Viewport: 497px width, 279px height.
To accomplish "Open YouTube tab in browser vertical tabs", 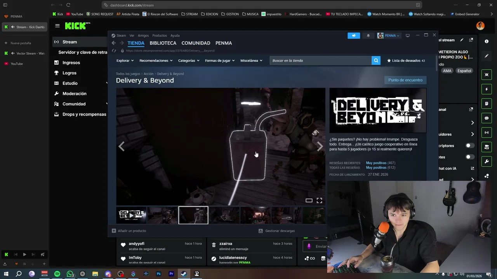I will click(24, 64).
